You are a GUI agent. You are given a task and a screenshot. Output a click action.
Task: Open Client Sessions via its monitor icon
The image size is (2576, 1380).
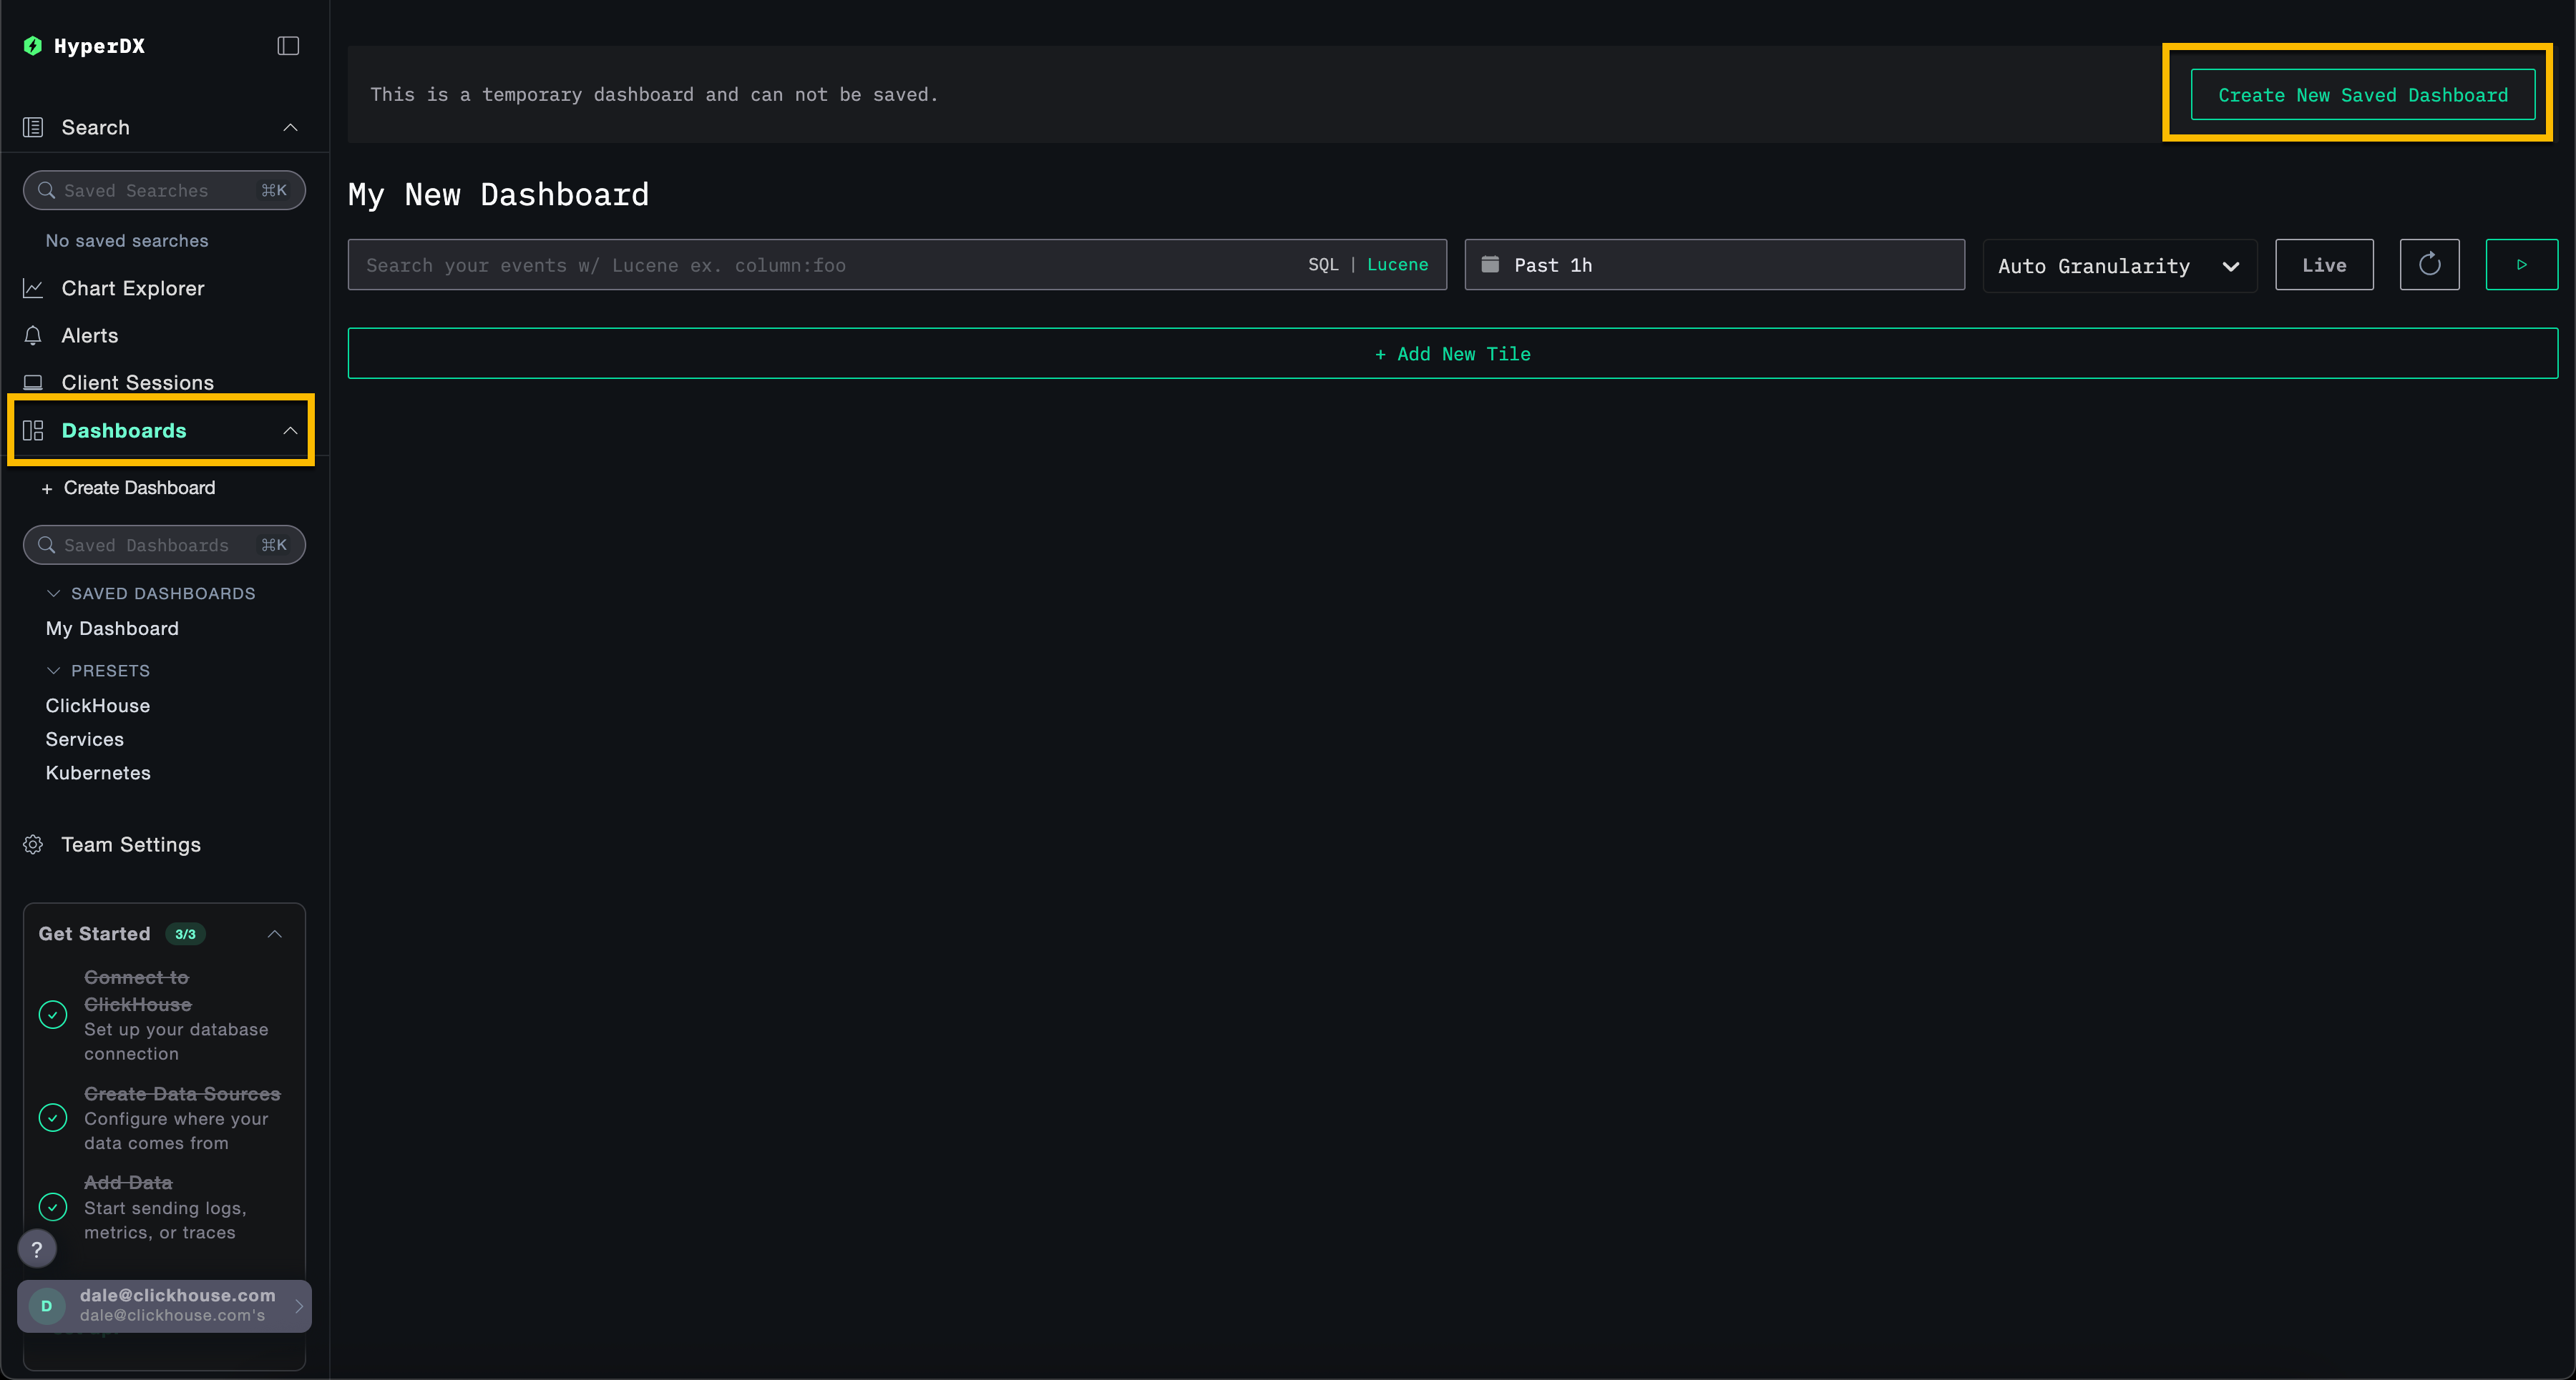tap(33, 382)
